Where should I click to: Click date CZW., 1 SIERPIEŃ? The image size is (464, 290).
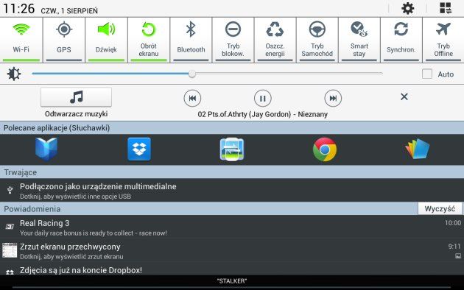coord(69,11)
